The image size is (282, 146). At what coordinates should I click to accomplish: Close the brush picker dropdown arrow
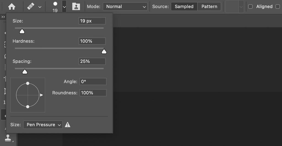(x=64, y=7)
